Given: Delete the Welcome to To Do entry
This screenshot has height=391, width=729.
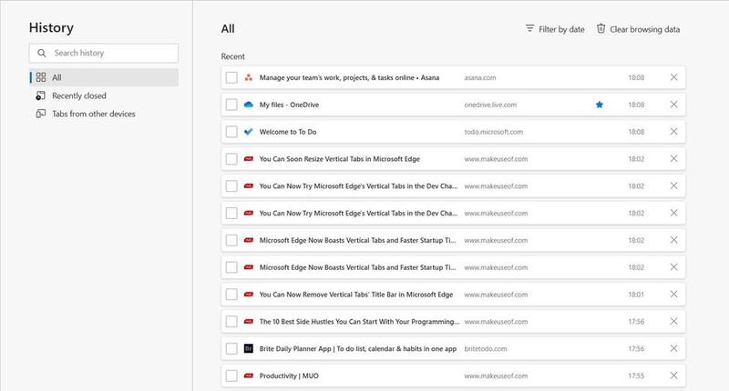Looking at the screenshot, I should pyautogui.click(x=673, y=132).
